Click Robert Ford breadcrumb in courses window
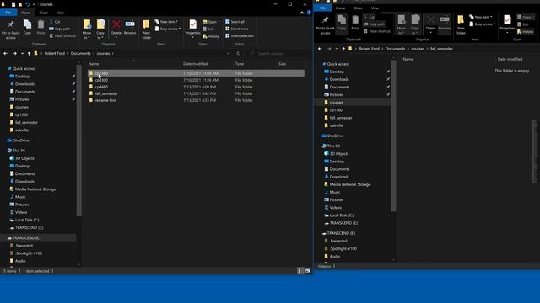The width and height of the screenshot is (540, 303). 55,54
